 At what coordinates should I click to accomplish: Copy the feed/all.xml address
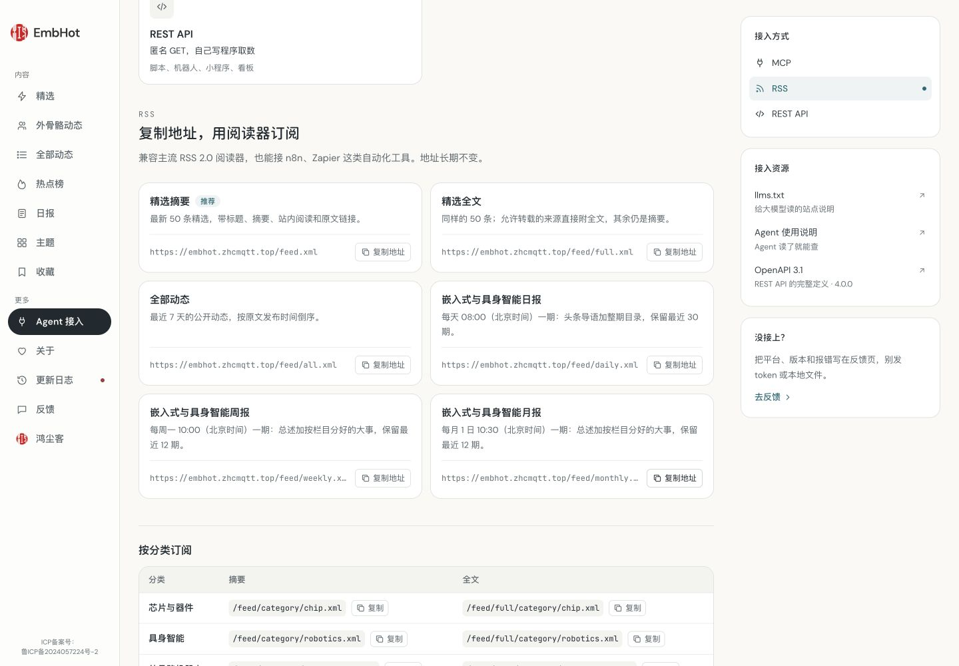pos(383,365)
